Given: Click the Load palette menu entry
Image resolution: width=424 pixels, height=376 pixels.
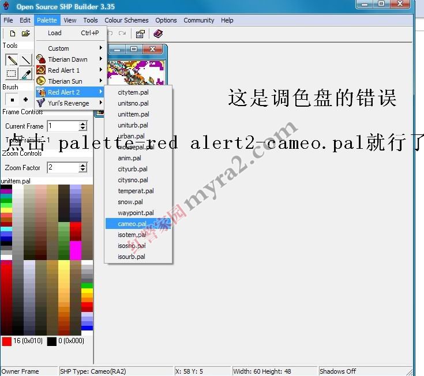Looking at the screenshot, I should pyautogui.click(x=70, y=33).
